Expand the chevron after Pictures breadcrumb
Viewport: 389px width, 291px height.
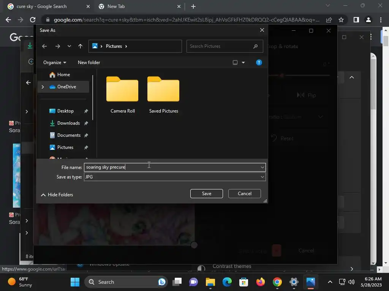coord(126,46)
